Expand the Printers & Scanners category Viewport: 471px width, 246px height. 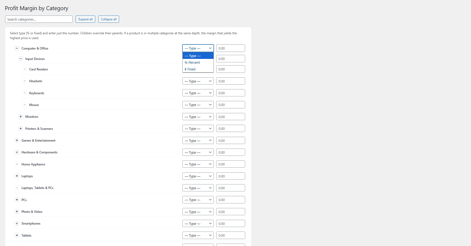[x=21, y=129]
